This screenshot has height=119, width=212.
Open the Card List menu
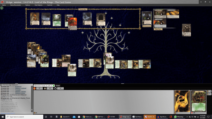(50, 5)
